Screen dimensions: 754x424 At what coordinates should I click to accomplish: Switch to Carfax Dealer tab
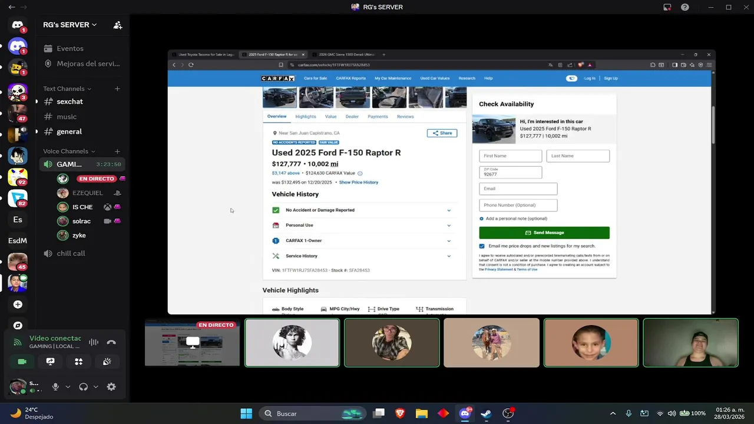352,117
